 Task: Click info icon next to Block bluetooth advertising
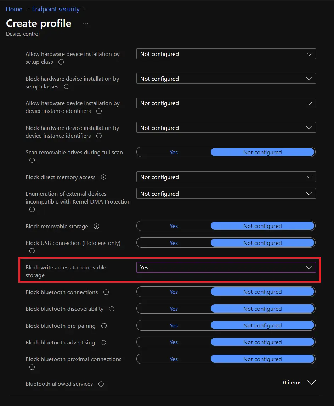tap(103, 342)
